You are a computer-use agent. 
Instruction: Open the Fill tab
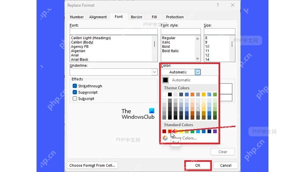click(154, 17)
